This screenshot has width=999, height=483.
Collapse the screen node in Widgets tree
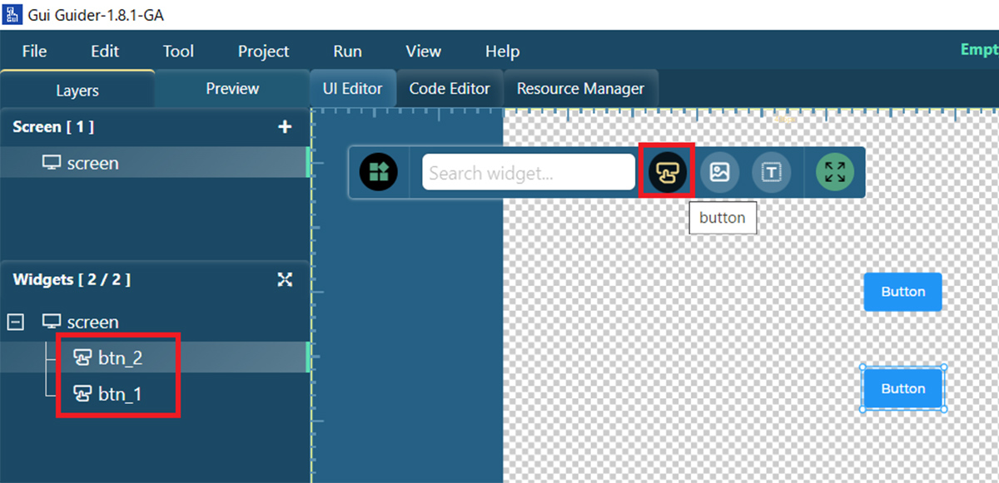click(x=15, y=322)
